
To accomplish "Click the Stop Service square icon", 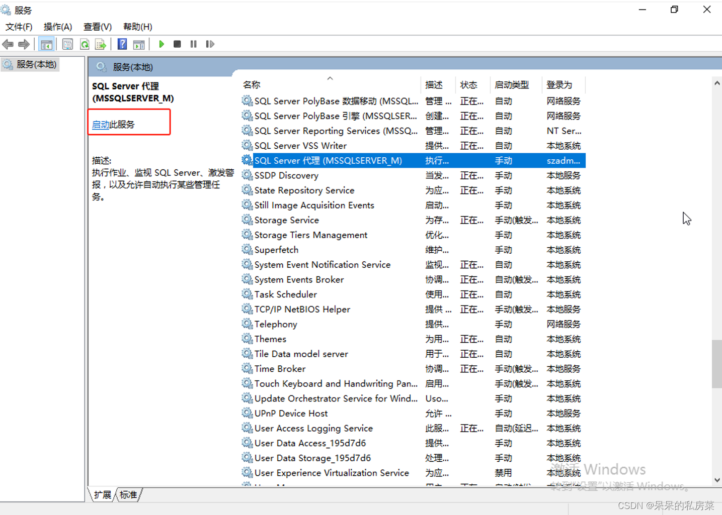I will pos(177,44).
